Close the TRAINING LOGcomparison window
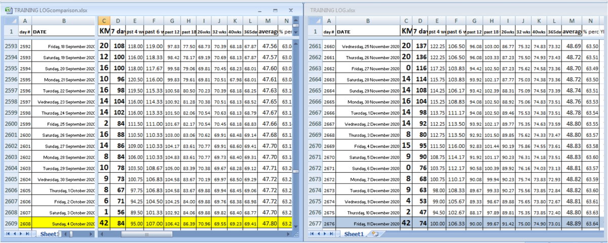This screenshot has height=243, width=608. click(291, 10)
